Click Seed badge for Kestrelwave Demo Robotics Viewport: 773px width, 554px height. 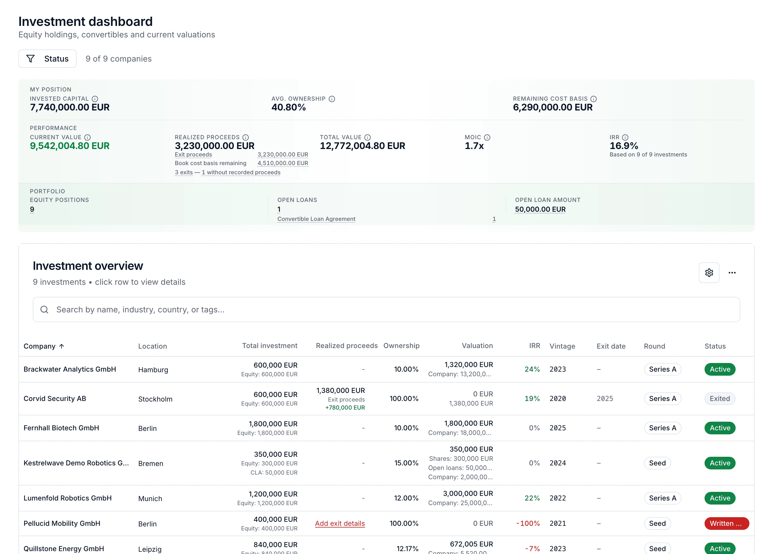pos(657,463)
